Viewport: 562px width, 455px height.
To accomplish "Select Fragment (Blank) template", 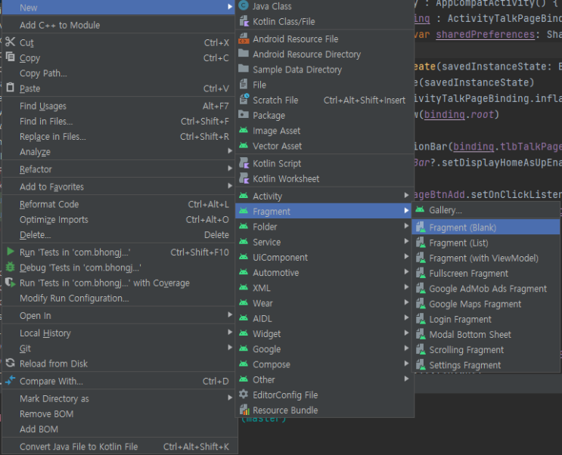I will tap(486, 227).
